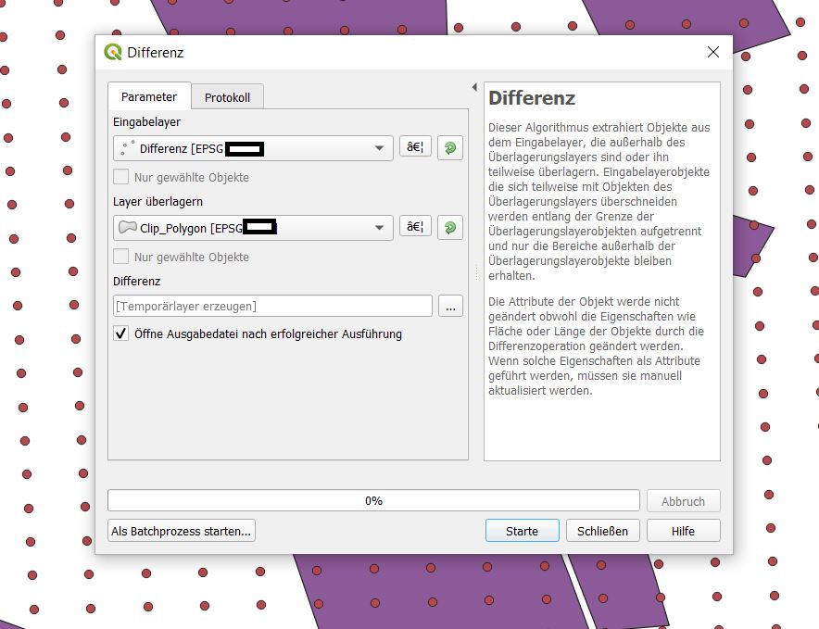819x629 pixels.
Task: Click the Temporärlayer erzeugen output field
Action: [271, 307]
